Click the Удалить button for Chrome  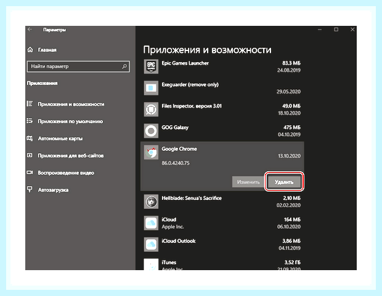(284, 182)
